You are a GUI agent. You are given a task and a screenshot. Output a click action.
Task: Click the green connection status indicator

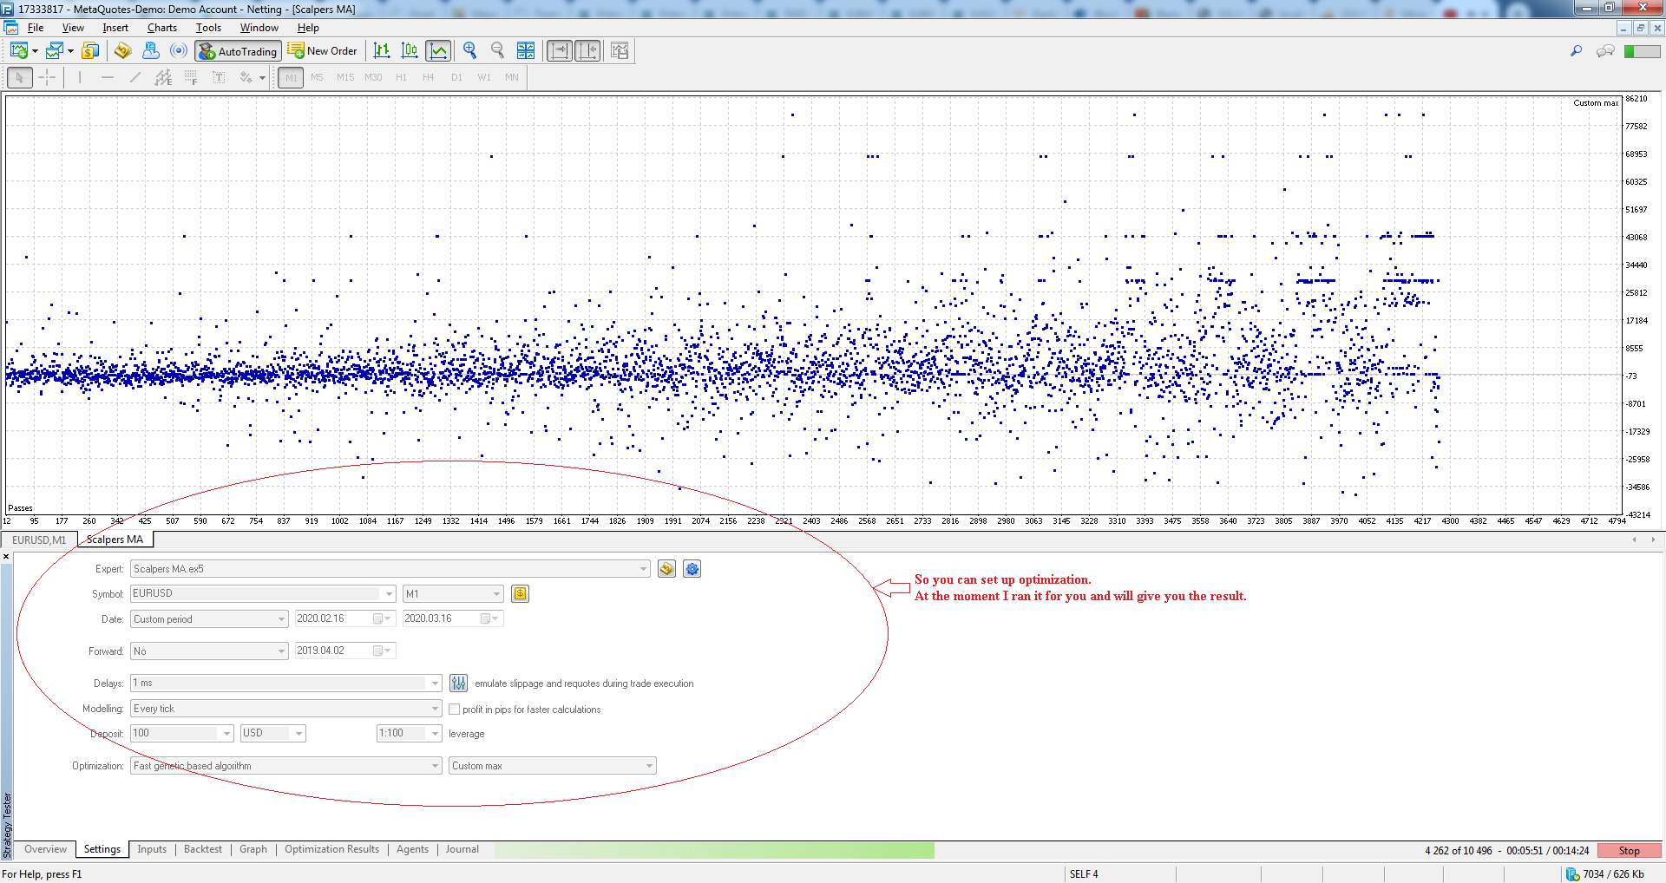tap(1642, 51)
